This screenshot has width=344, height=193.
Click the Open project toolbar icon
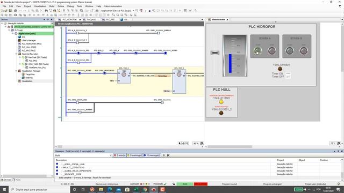point(6,11)
